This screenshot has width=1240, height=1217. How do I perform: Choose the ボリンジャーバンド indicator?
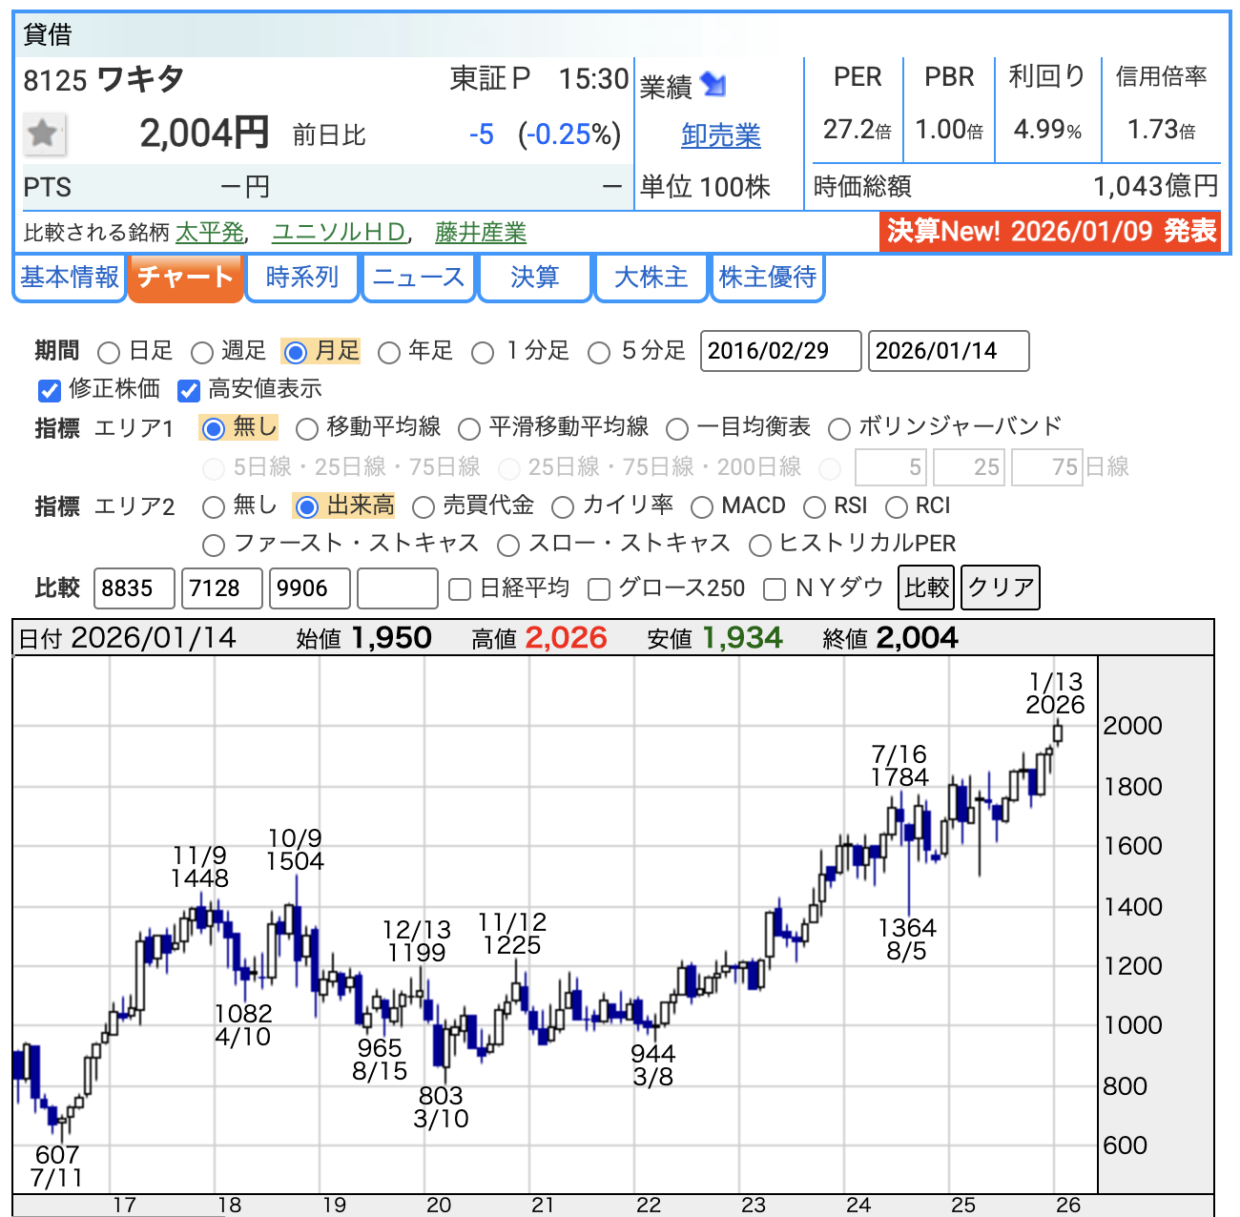tap(839, 429)
